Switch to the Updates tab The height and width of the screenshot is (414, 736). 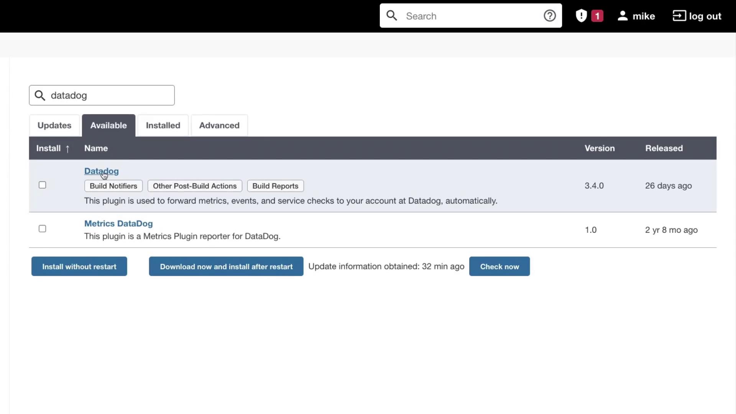pos(54,125)
